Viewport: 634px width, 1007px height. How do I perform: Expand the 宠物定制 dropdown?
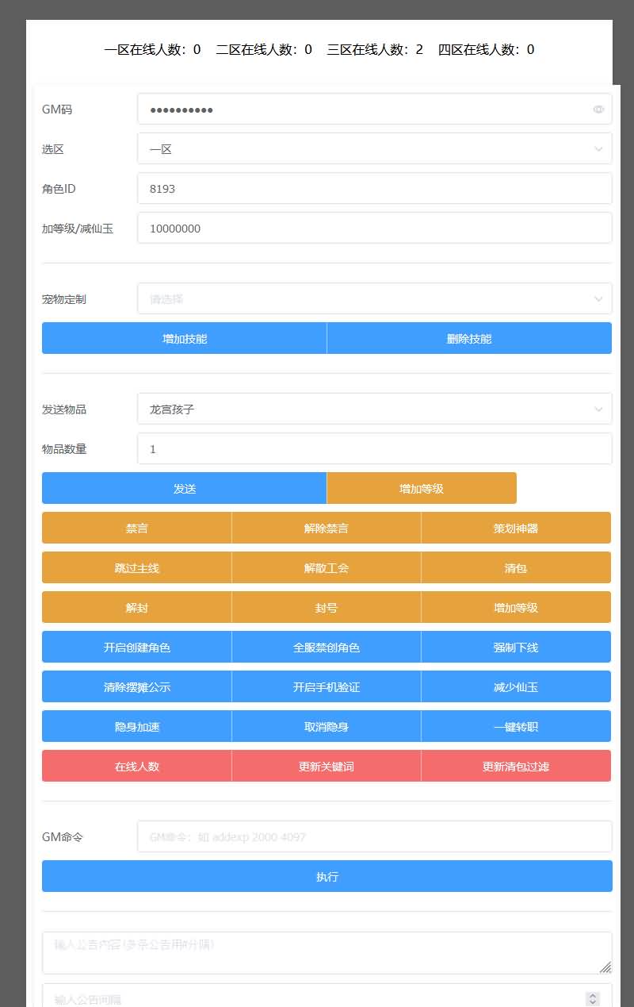point(374,299)
